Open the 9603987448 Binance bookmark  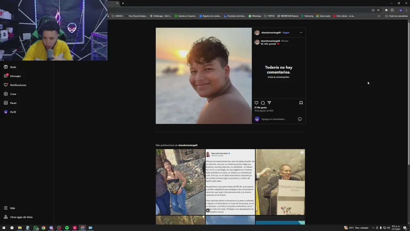click(288, 16)
